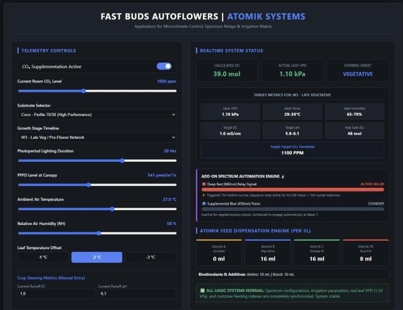The height and width of the screenshot is (310, 403).
Task: Click the '1100 PPM' CO₂ threshold value
Action: (292, 153)
